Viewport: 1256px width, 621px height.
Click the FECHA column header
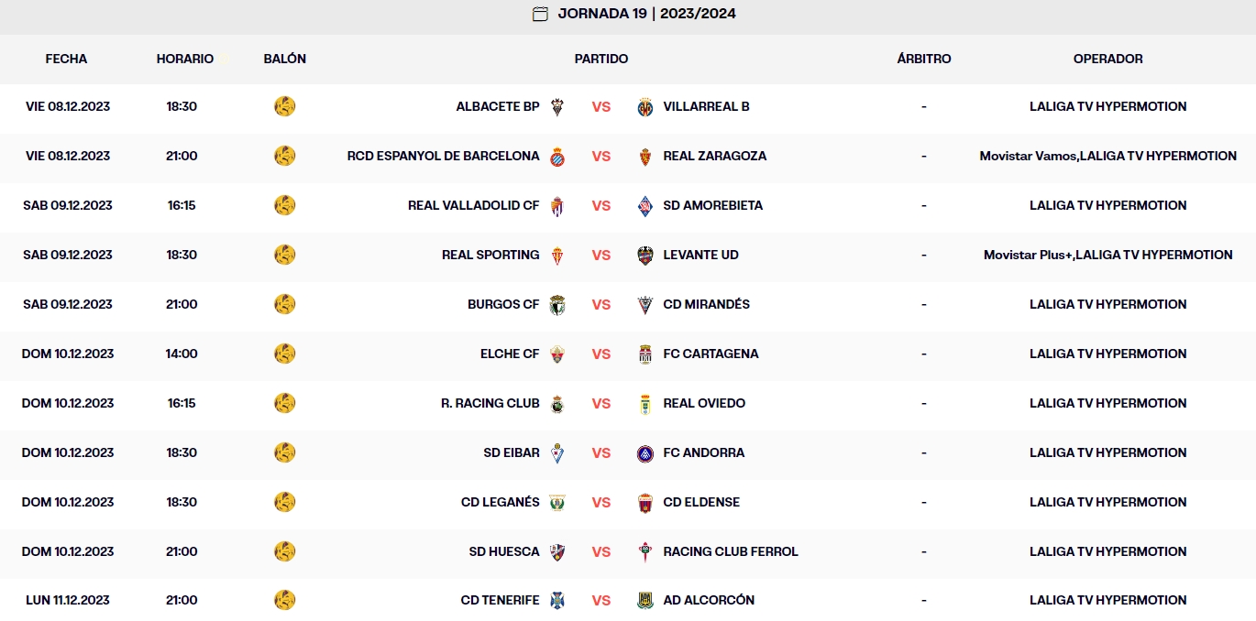pos(67,59)
